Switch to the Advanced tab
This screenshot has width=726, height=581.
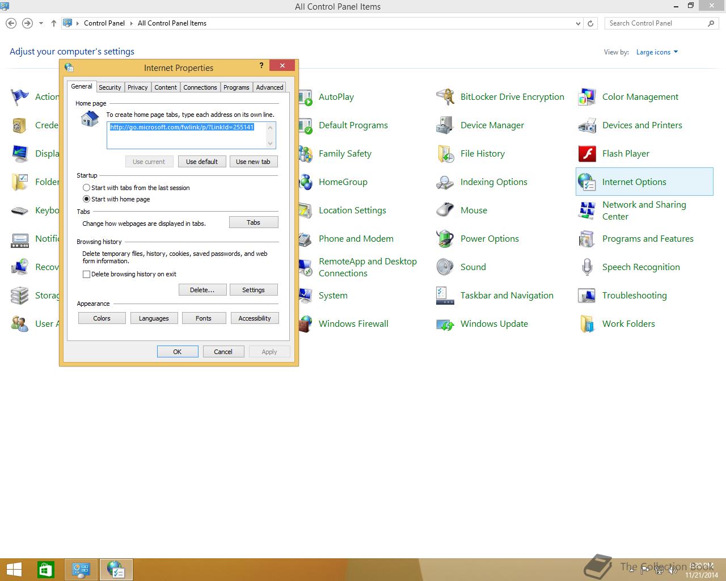(269, 87)
